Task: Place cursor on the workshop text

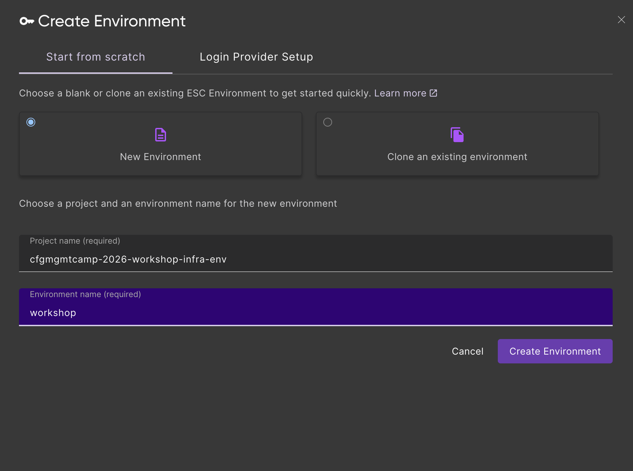Action: point(53,313)
